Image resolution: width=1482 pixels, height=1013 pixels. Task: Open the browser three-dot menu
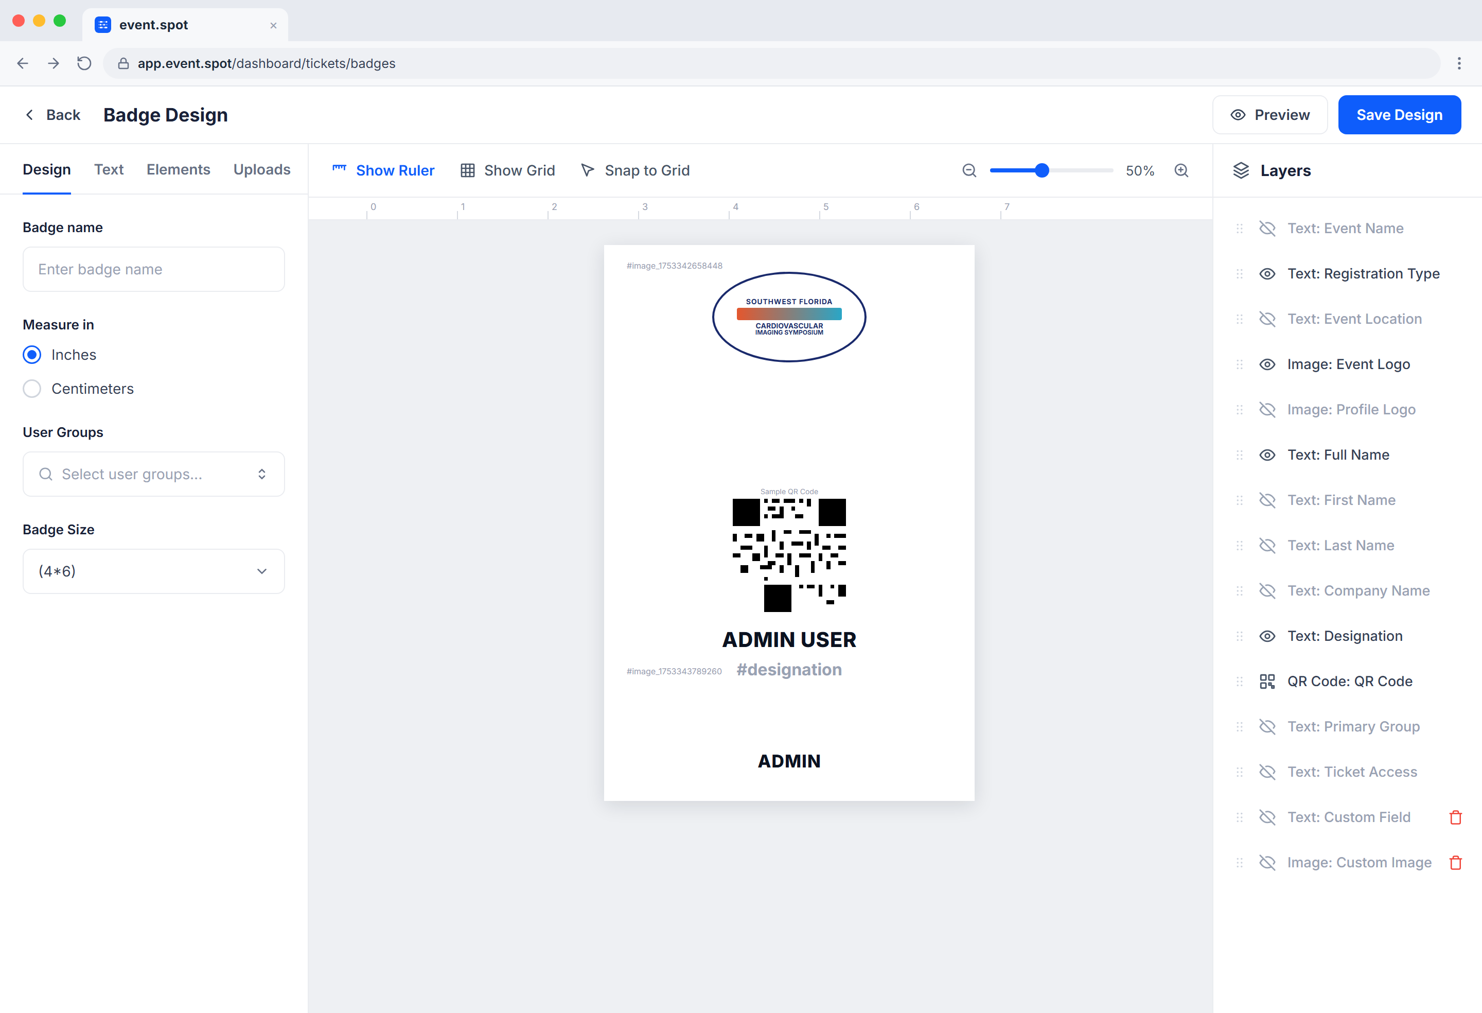tap(1459, 63)
